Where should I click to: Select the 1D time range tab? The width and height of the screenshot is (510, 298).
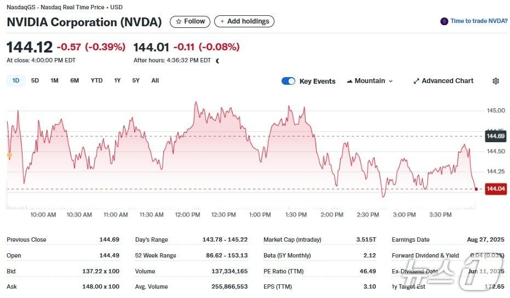point(16,80)
